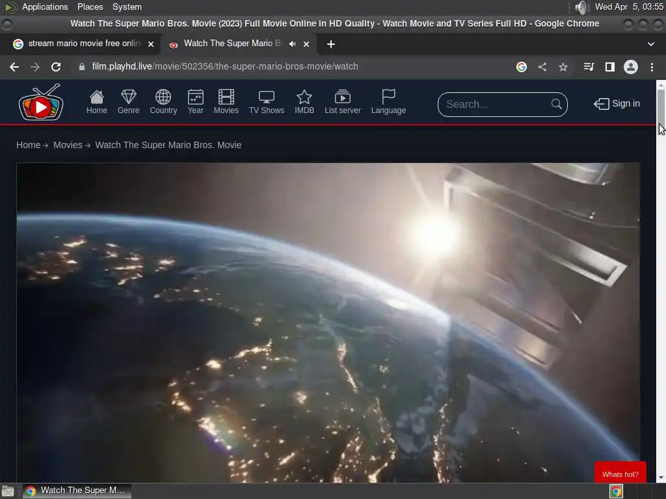Open the Places menu
This screenshot has height=499, width=666.
(x=90, y=6)
